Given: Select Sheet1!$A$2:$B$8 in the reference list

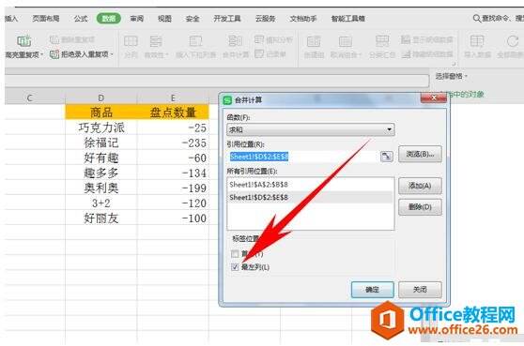Looking at the screenshot, I should click(x=310, y=185).
